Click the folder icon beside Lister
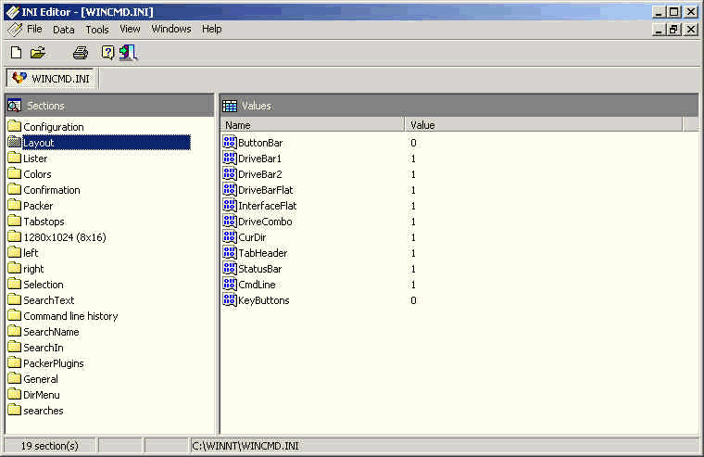The image size is (704, 457). point(15,158)
